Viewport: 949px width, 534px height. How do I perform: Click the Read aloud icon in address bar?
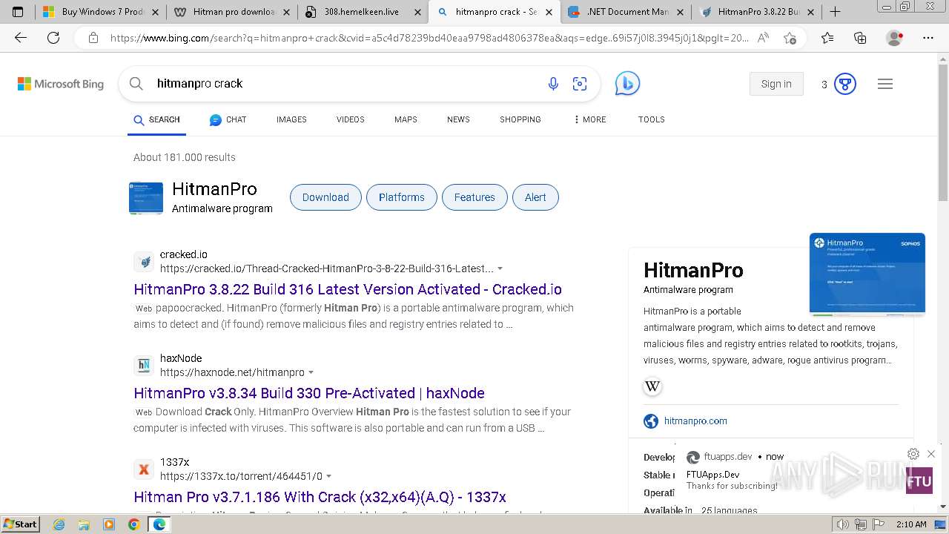click(x=763, y=38)
